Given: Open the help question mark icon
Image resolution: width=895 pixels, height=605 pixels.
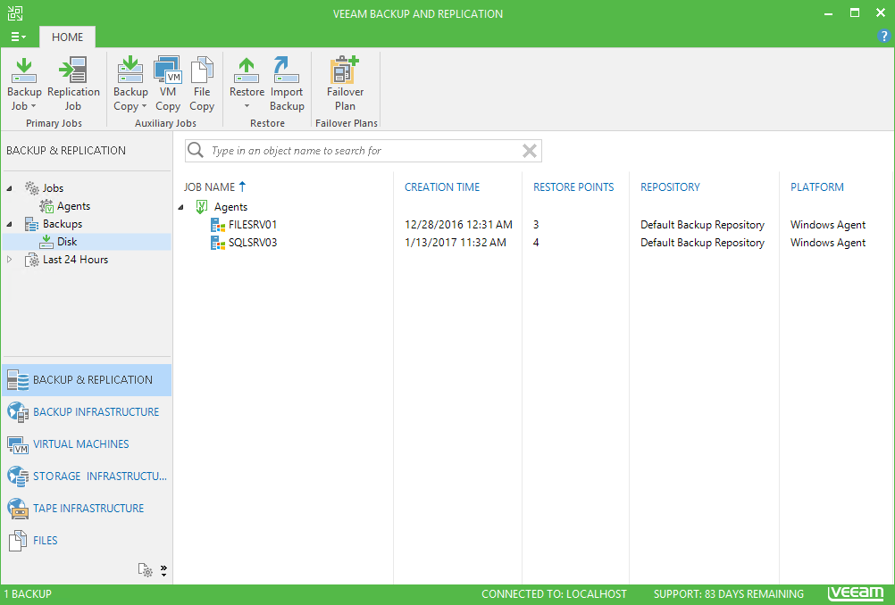Looking at the screenshot, I should pyautogui.click(x=883, y=36).
